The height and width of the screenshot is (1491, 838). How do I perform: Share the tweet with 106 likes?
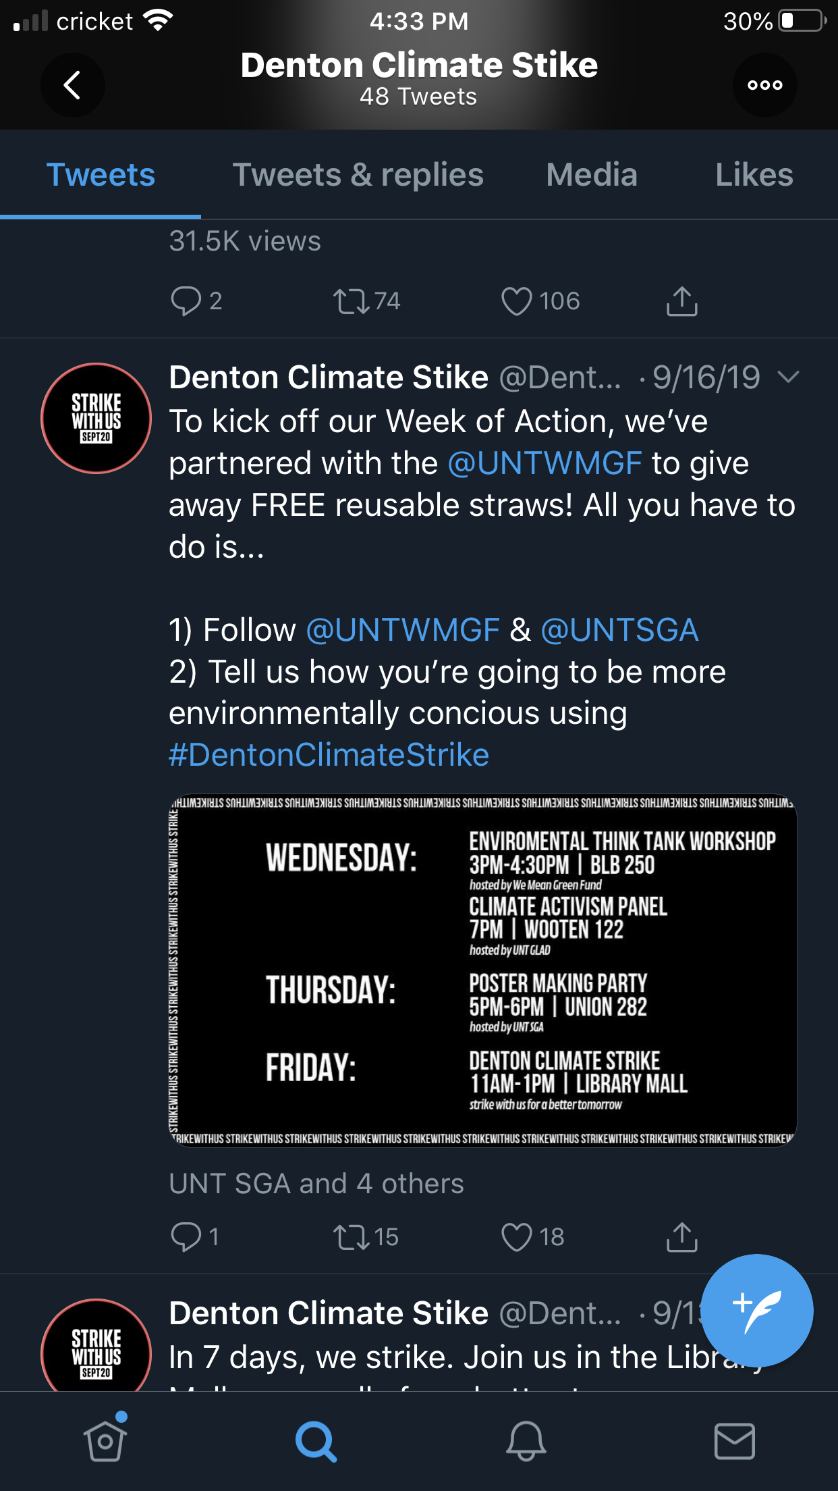pos(681,301)
